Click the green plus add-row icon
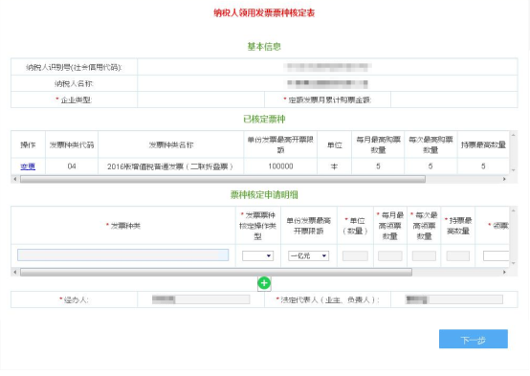 tap(264, 283)
